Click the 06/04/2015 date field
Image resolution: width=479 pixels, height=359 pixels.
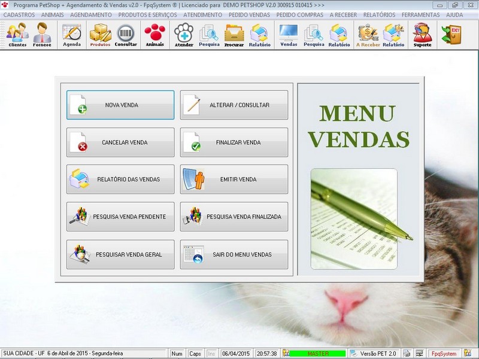pos(236,354)
